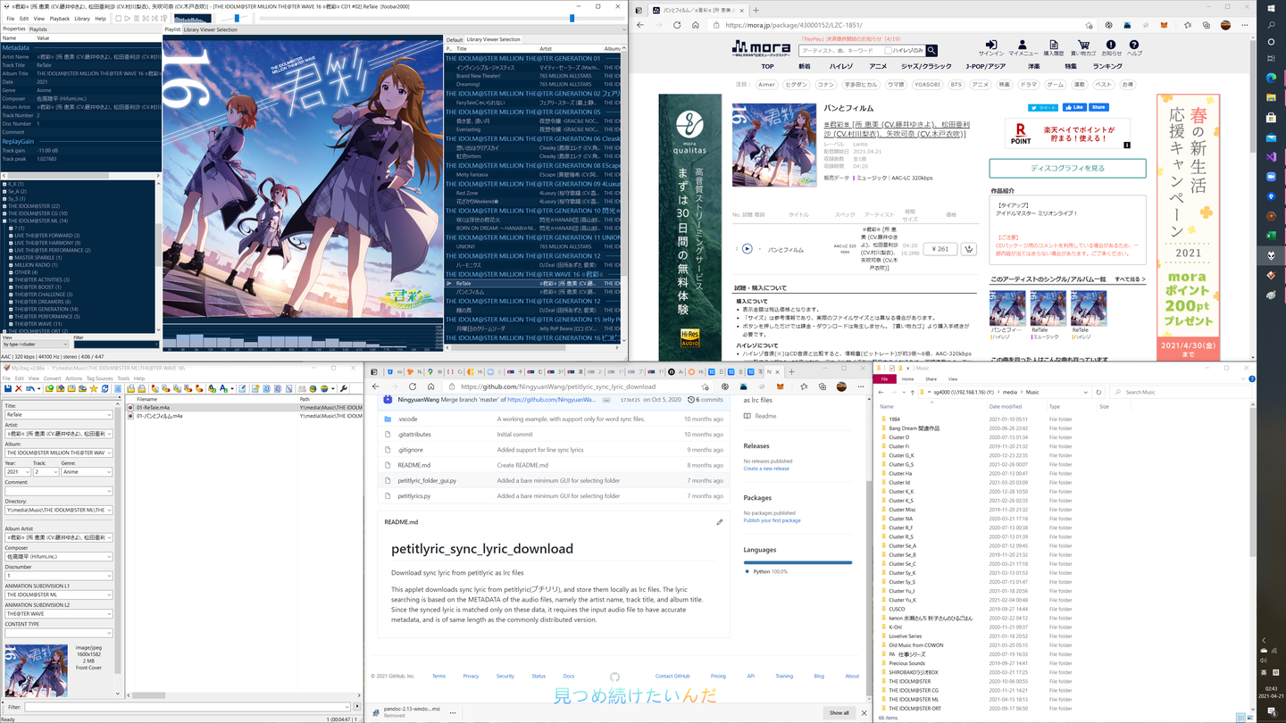Go back in the mora browser window

(640, 25)
